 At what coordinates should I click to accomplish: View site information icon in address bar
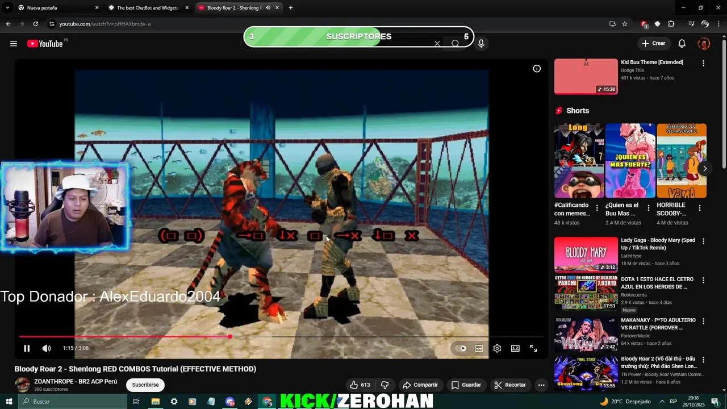(x=52, y=24)
